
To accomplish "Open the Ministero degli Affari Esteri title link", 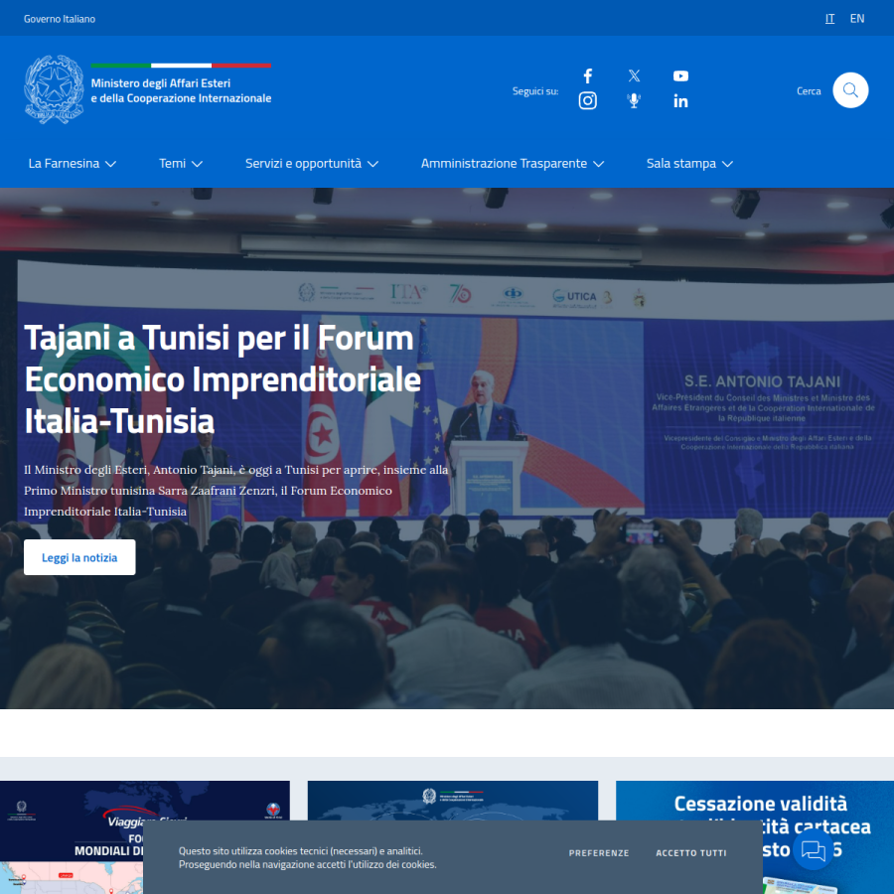I will (181, 90).
